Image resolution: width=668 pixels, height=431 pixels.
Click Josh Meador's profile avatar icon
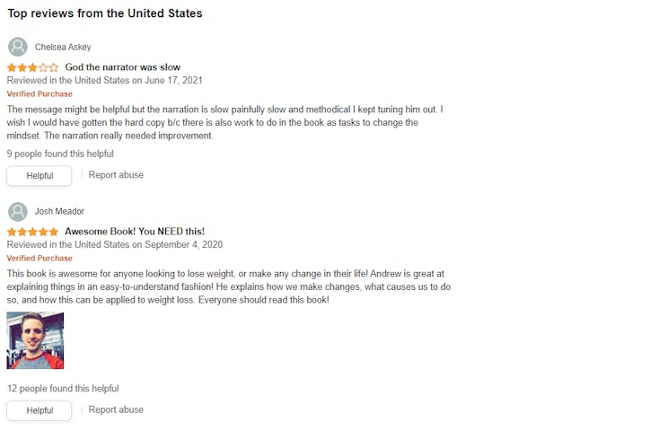coord(17,211)
